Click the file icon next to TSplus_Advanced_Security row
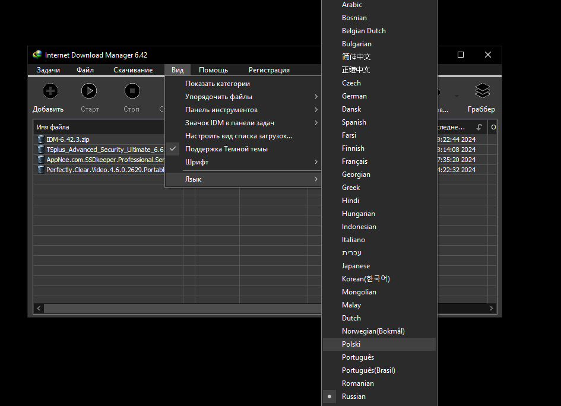Image resolution: width=561 pixels, height=406 pixels. point(41,149)
